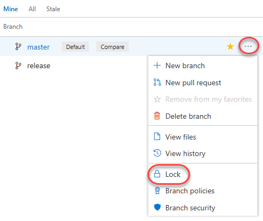
Task: Click the ribbon icon beside Branch policies
Action: click(157, 191)
